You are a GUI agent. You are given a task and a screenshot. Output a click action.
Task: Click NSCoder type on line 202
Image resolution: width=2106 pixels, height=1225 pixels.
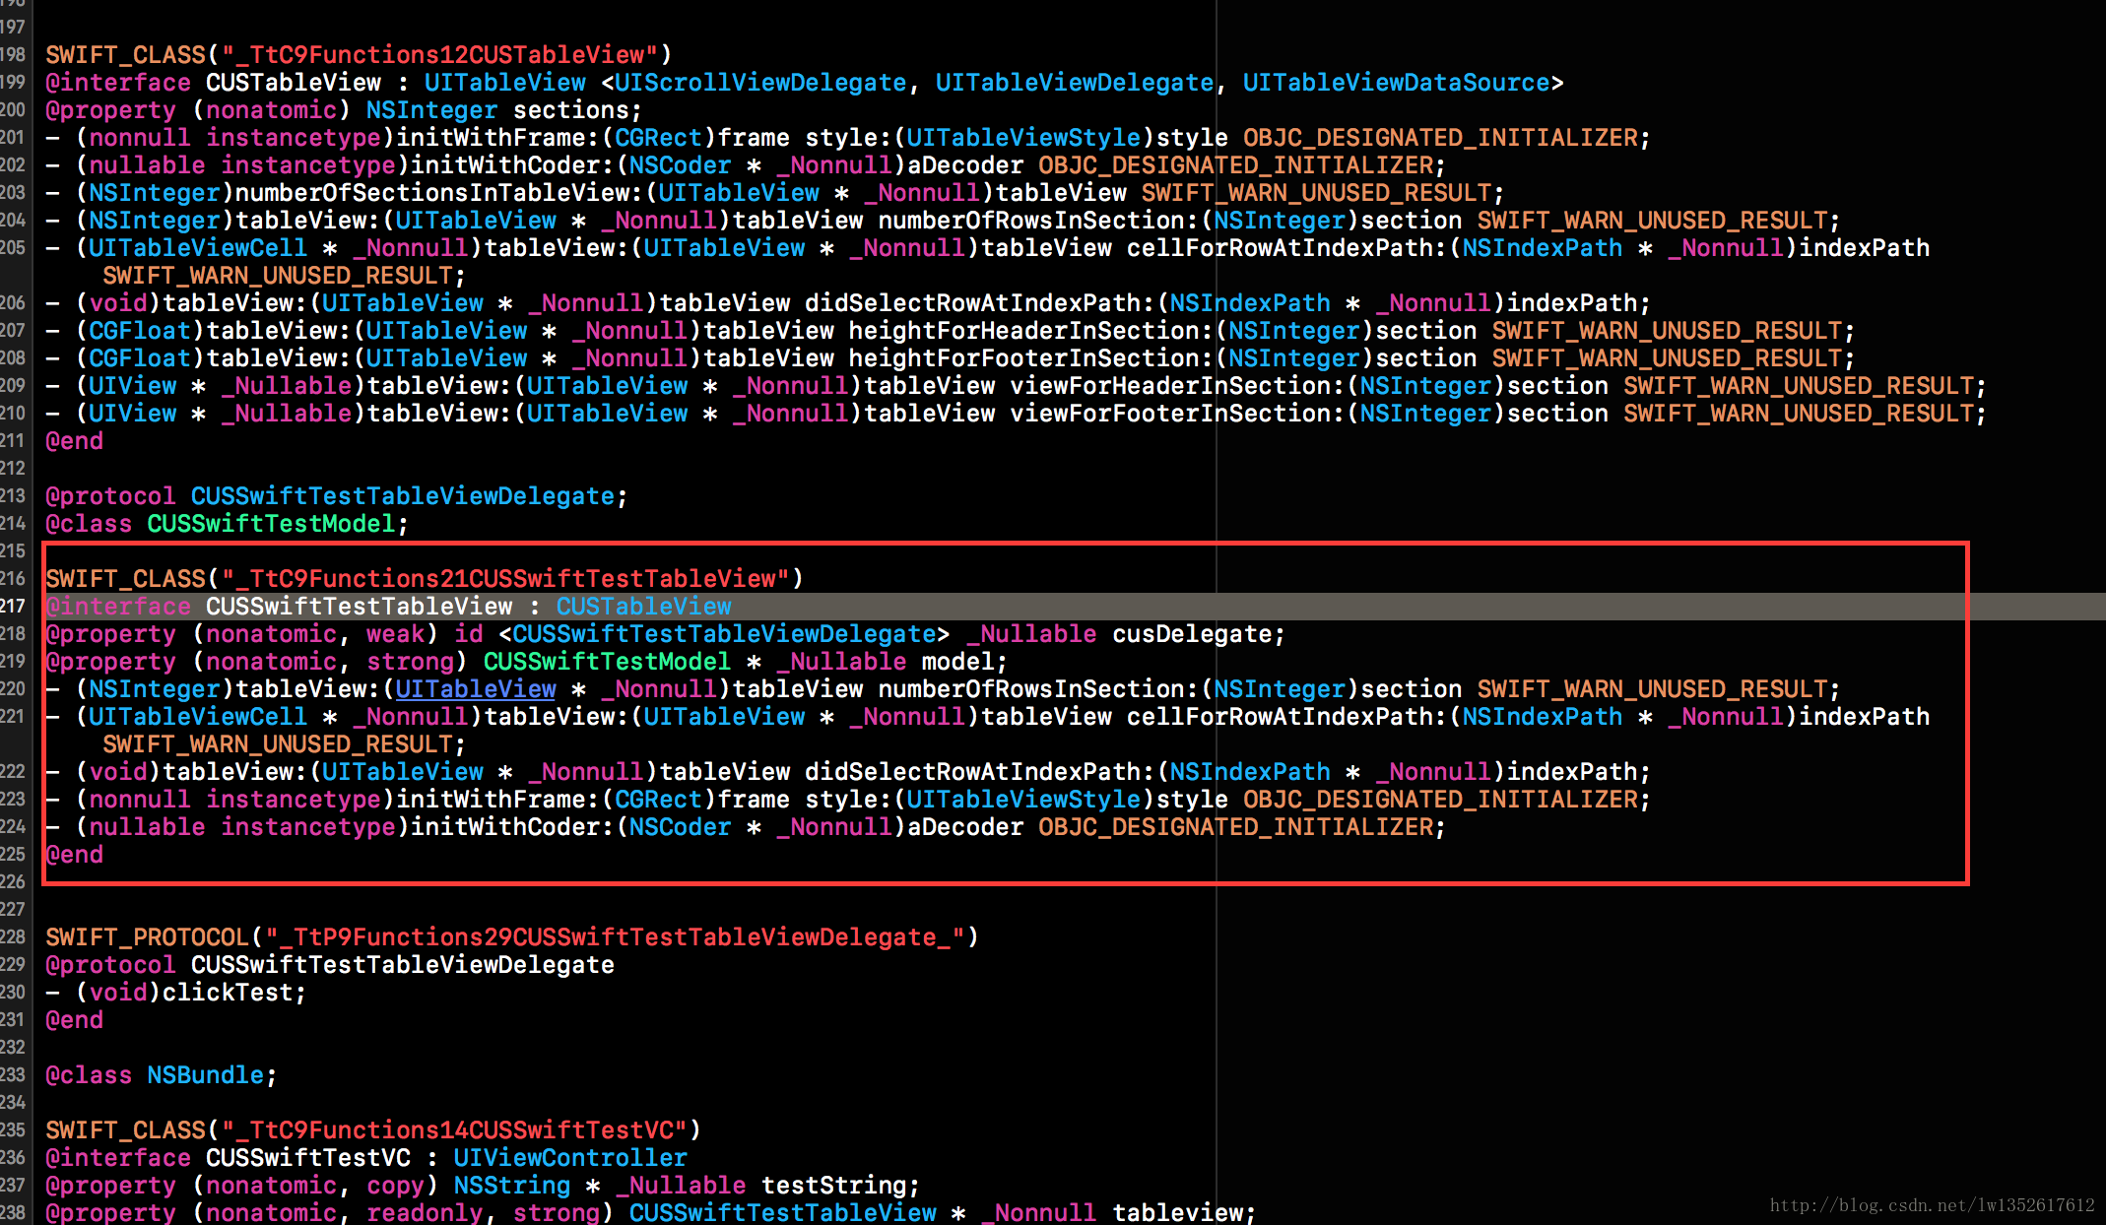(x=680, y=165)
